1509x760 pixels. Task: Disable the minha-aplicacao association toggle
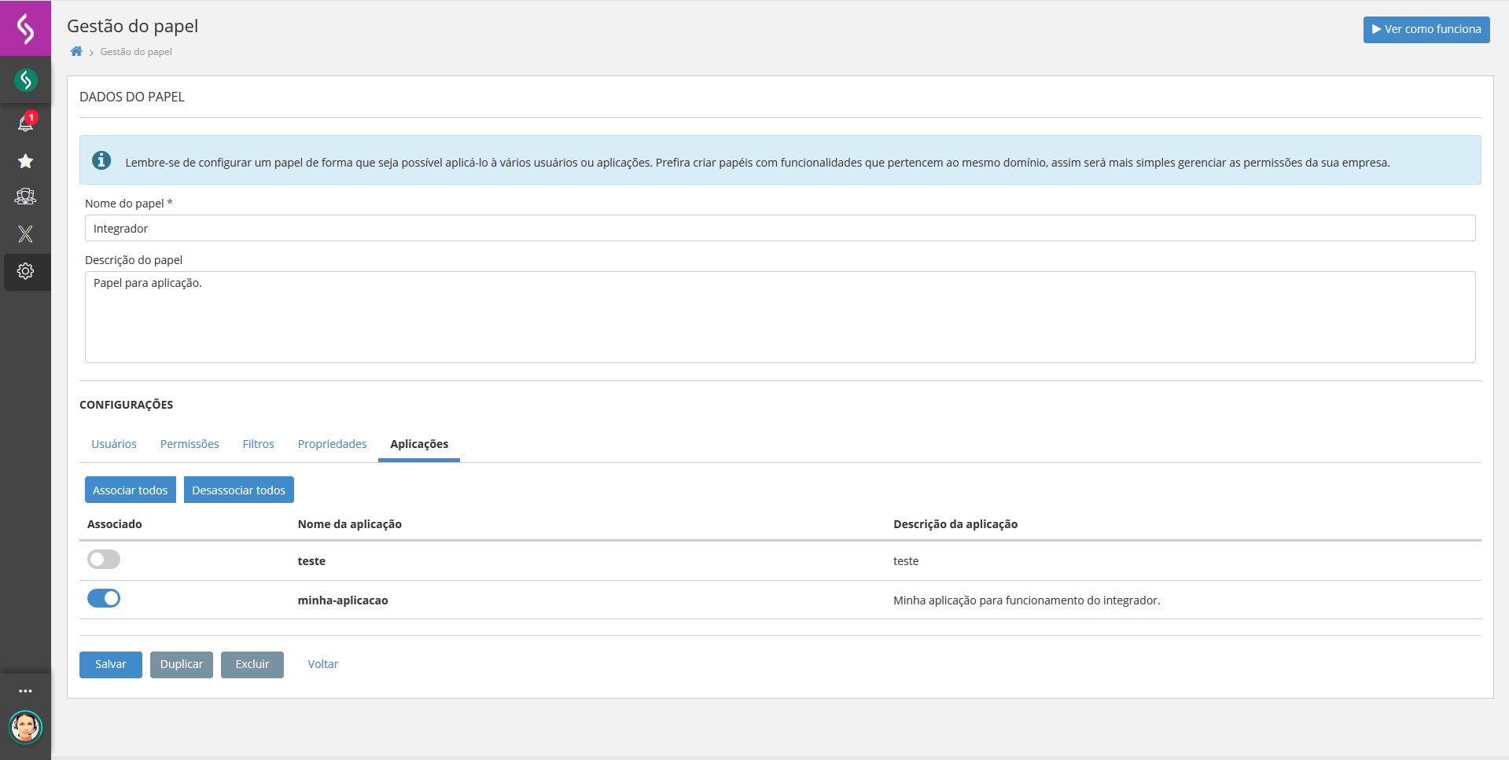pos(103,597)
